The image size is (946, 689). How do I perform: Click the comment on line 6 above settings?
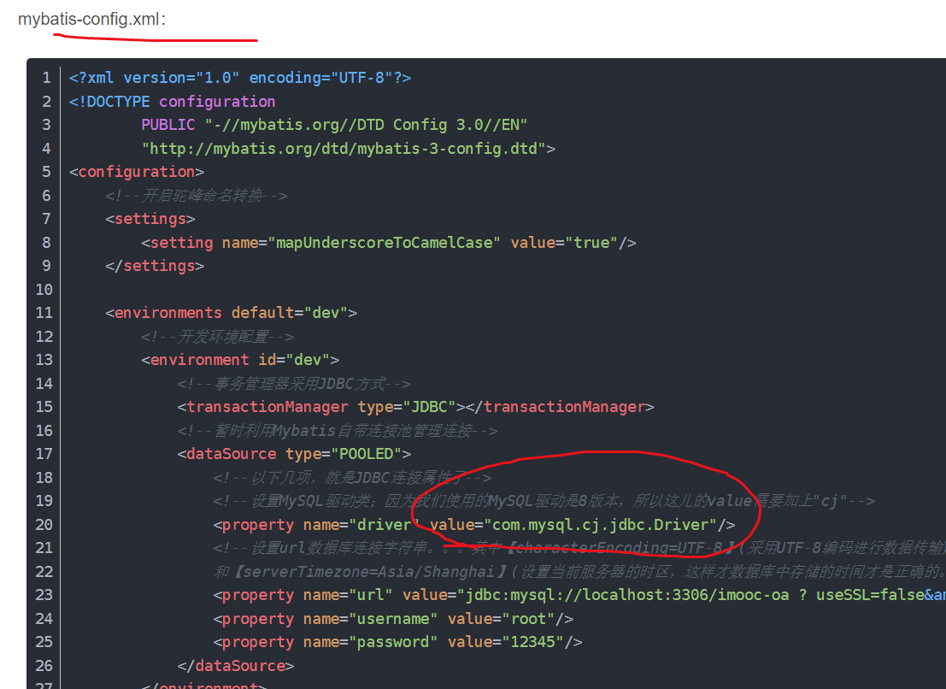point(196,196)
